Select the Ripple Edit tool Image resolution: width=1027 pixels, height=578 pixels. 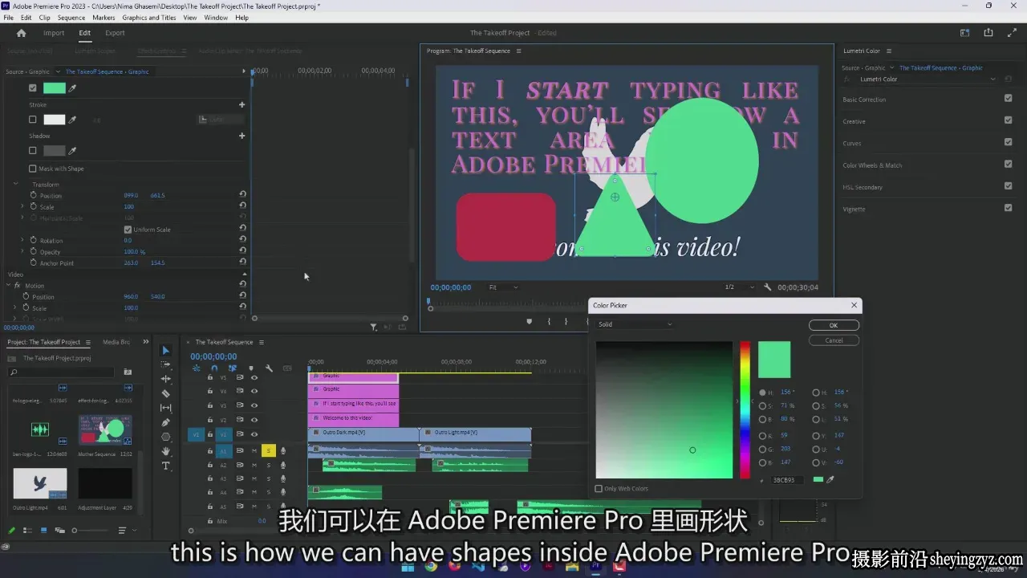pos(166,379)
